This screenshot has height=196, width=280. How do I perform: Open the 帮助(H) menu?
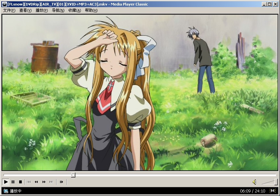click(91, 10)
